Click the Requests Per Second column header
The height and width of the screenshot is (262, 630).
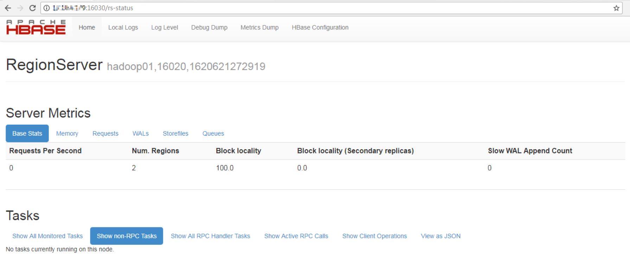click(x=45, y=151)
